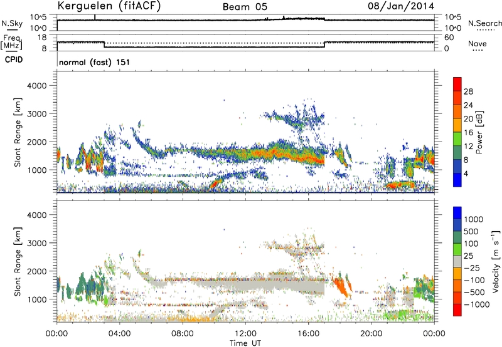The height and width of the screenshot is (347, 502).
Task: Click the gray −25 to 25 velocity colorbar segment
Action: point(457,262)
